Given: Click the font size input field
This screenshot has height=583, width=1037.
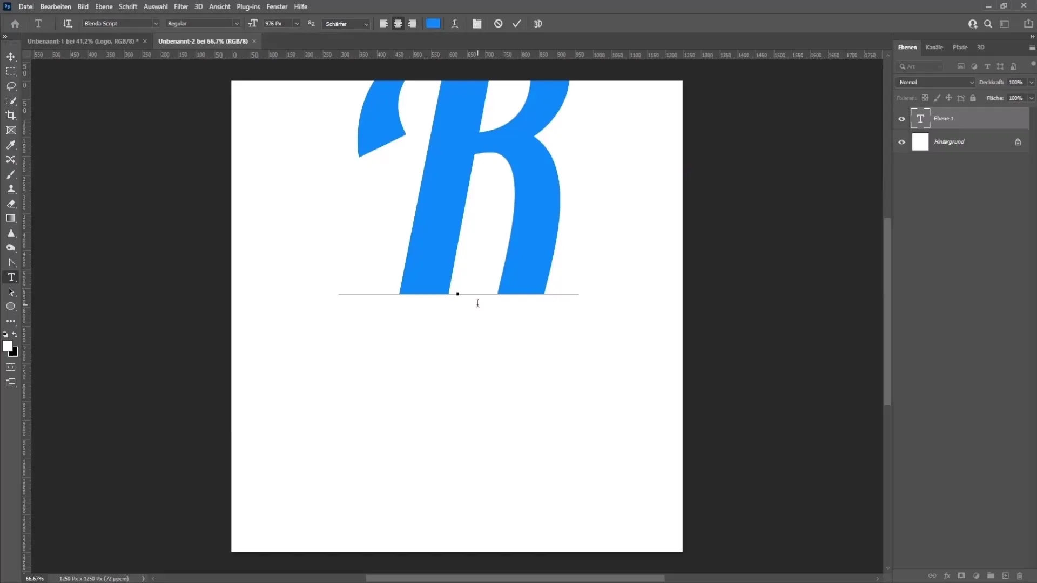Looking at the screenshot, I should click(277, 24).
